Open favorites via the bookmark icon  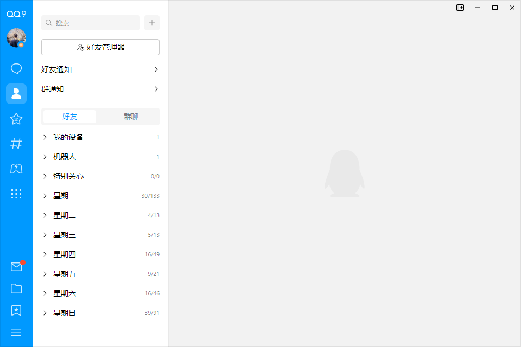coord(16,310)
